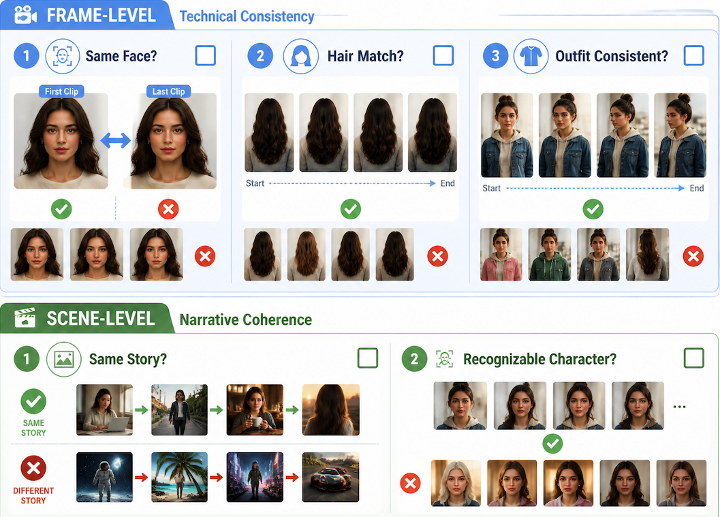Click the End label under outfit sequence

[x=697, y=188]
